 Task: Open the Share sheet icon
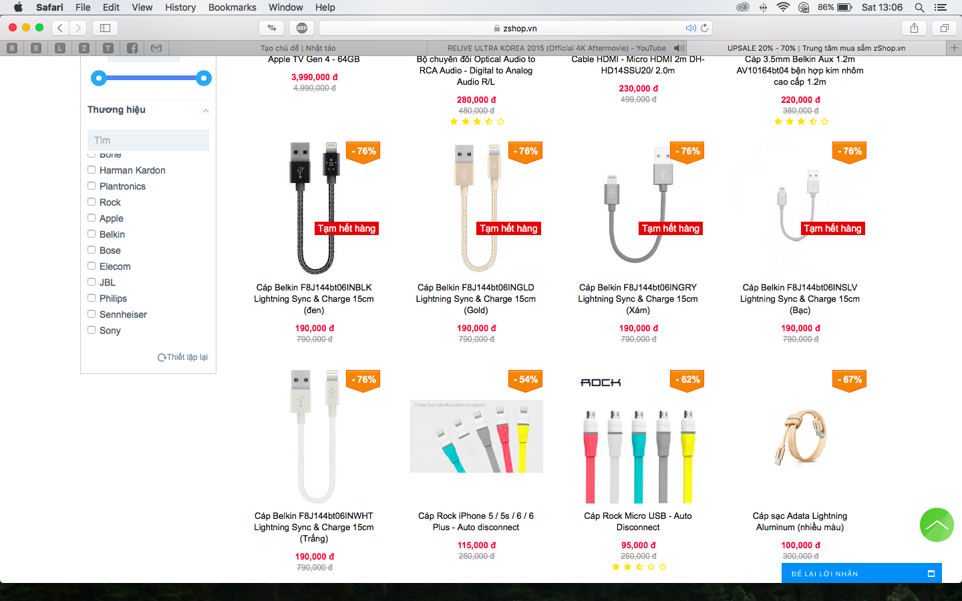914,28
